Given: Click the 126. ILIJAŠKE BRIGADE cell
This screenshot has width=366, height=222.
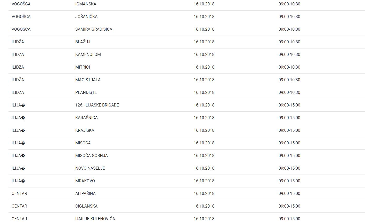Looking at the screenshot, I should [97, 105].
